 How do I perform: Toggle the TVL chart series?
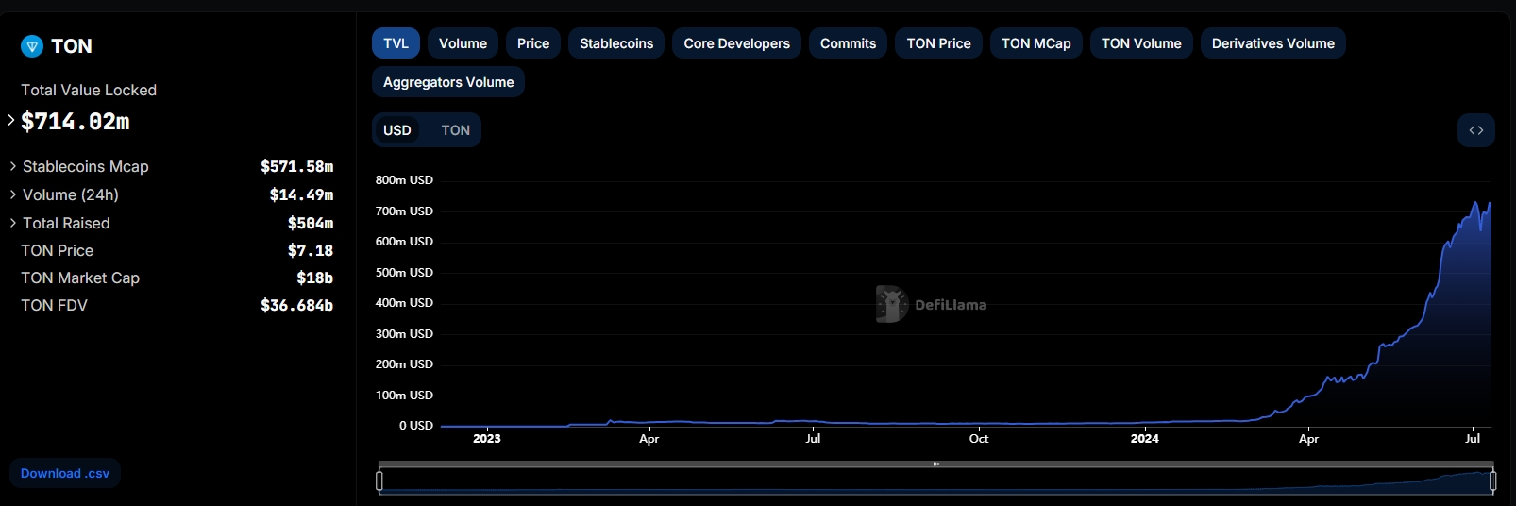click(396, 43)
